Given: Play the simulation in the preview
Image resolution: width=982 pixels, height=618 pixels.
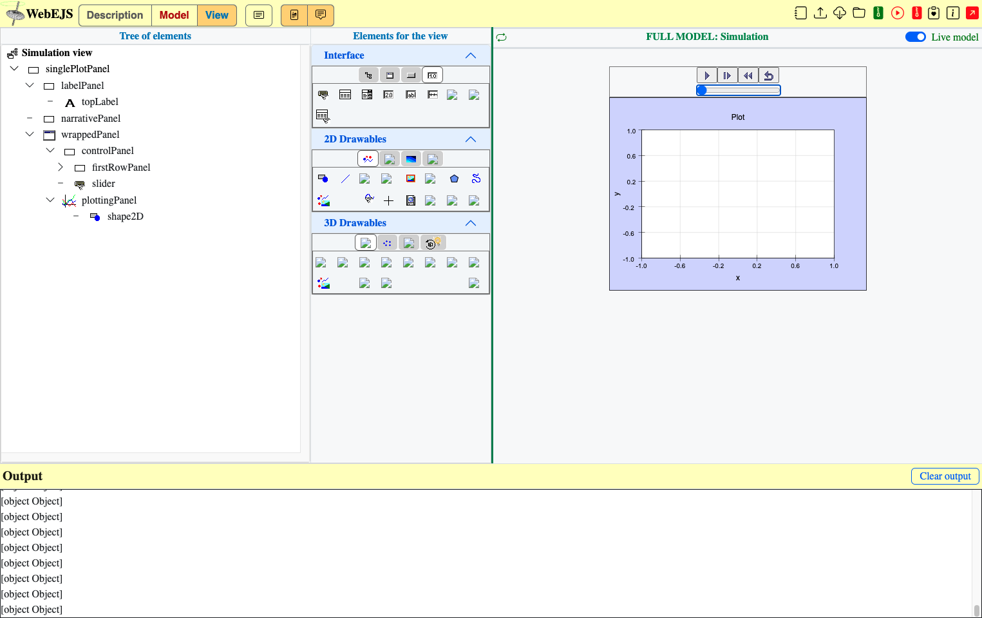Looking at the screenshot, I should pyautogui.click(x=707, y=75).
